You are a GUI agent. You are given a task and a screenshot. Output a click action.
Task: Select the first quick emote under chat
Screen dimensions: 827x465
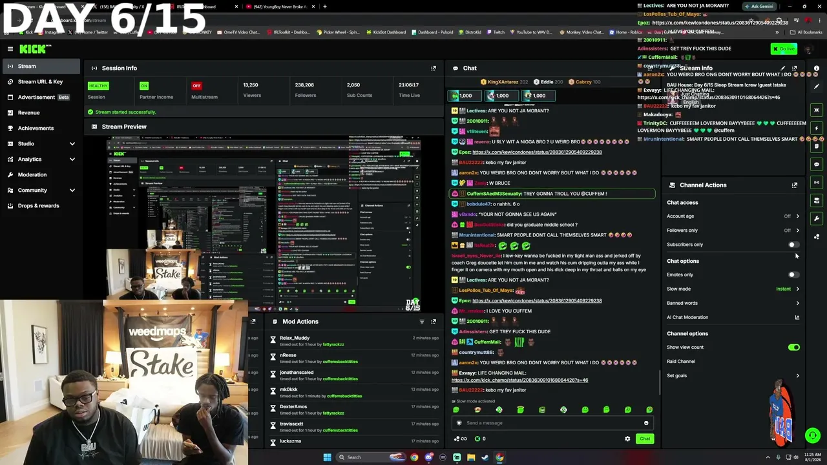[x=456, y=409]
